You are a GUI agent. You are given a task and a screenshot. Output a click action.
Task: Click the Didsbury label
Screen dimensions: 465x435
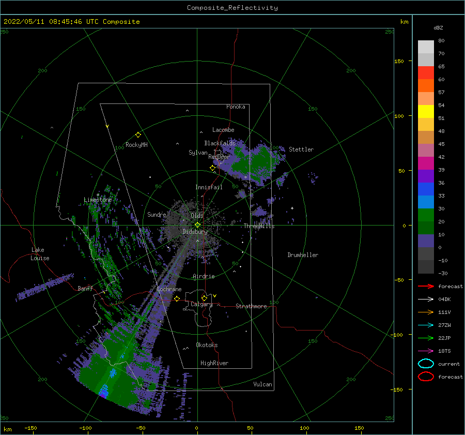pyautogui.click(x=195, y=232)
